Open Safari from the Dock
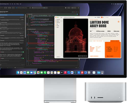Viewport: 127px width, 103px height. click(x=25, y=73)
